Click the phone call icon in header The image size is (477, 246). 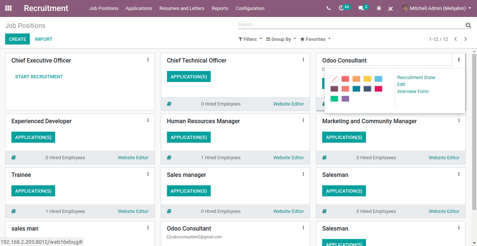click(328, 8)
